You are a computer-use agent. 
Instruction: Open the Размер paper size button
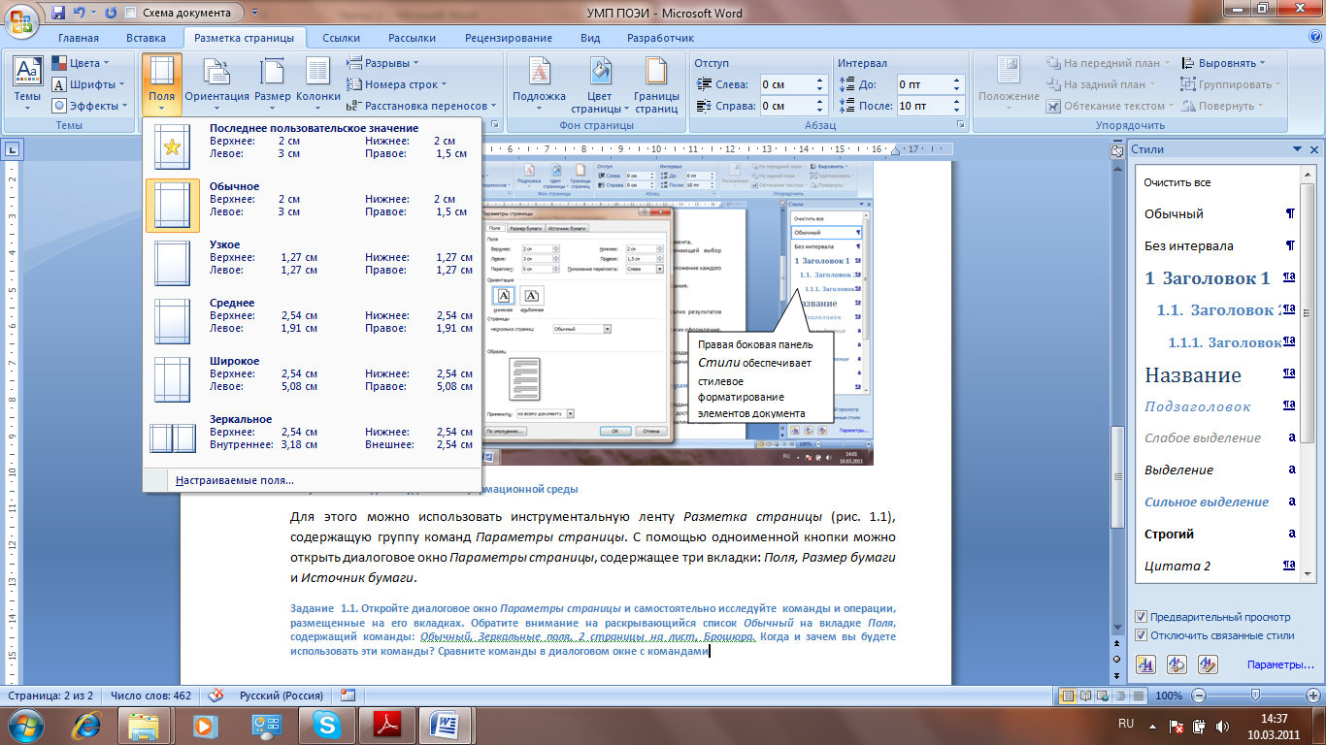[273, 82]
